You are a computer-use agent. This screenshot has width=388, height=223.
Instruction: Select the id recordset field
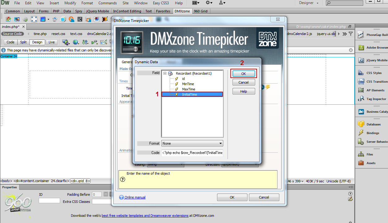(183, 79)
